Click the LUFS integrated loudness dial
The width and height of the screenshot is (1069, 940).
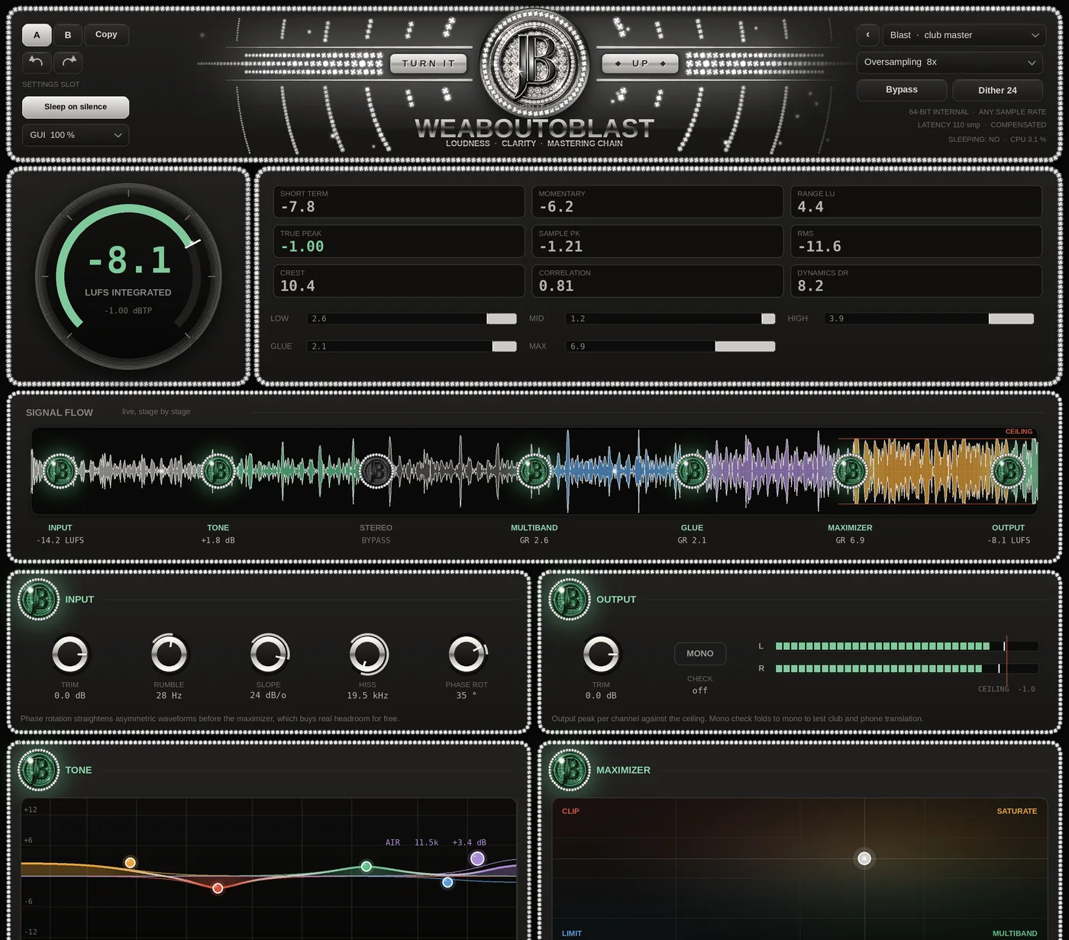click(128, 276)
